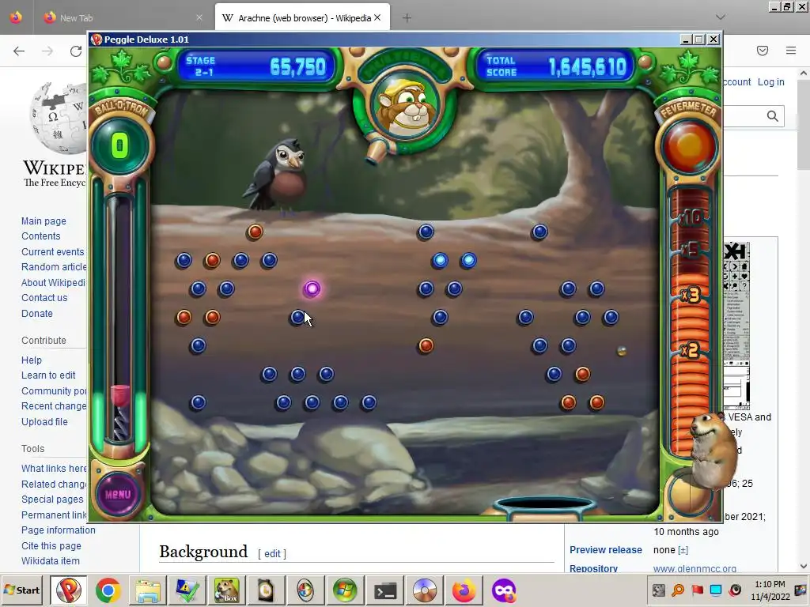This screenshot has width=810, height=607.
Task: Click the total score 1,645,610 display
Action: [588, 67]
